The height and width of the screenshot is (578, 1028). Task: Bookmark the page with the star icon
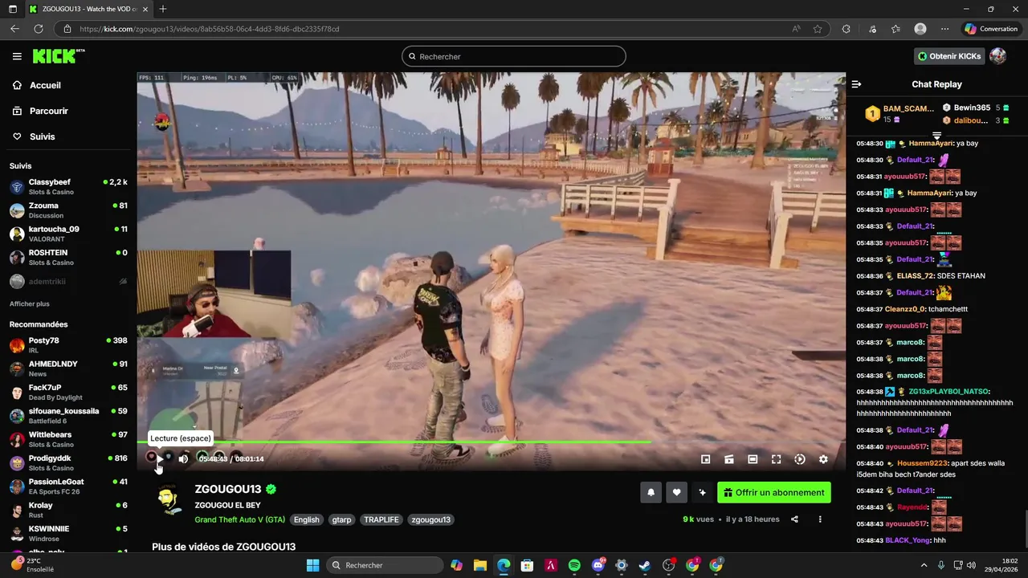[818, 29]
